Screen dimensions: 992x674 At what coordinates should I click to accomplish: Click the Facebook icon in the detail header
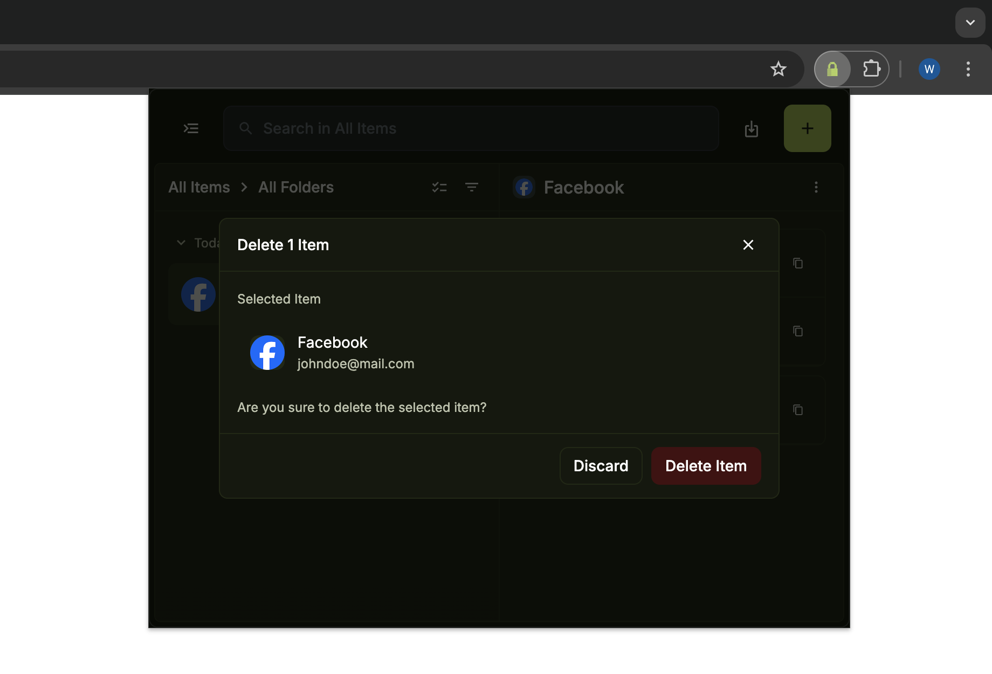click(523, 187)
